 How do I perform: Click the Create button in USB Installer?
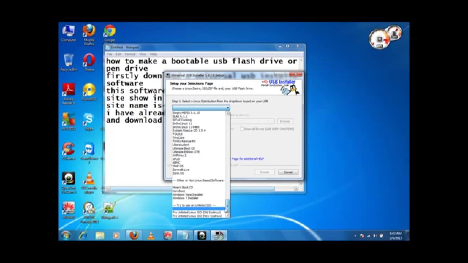[x=264, y=172]
